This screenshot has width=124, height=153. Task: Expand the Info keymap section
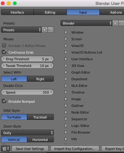click(x=66, y=139)
